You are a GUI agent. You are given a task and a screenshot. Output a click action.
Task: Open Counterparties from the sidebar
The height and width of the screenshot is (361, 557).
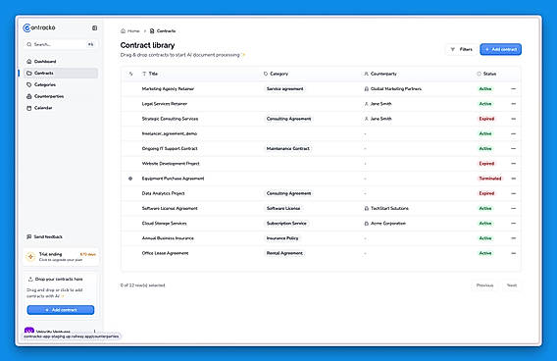pos(61,96)
